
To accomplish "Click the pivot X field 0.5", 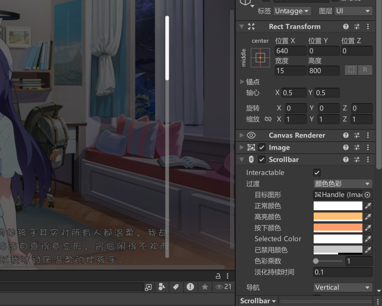I will click(294, 93).
